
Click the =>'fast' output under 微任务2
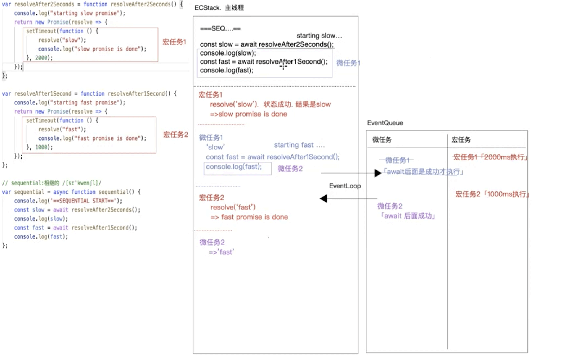point(221,252)
